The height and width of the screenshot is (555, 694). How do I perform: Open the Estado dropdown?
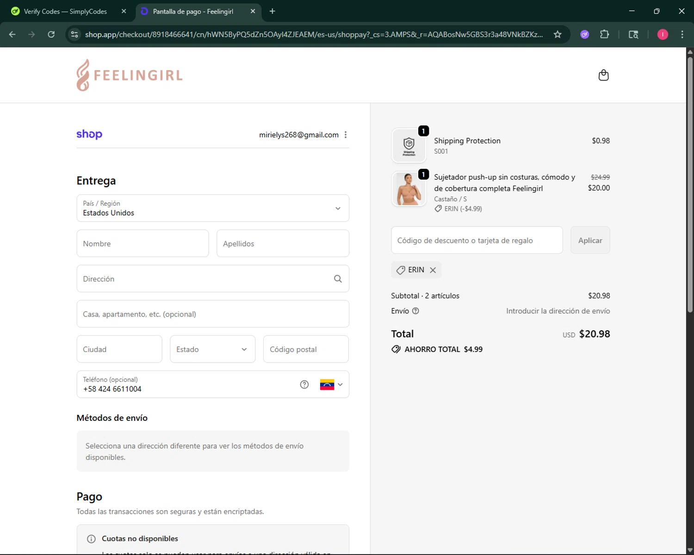(x=212, y=349)
